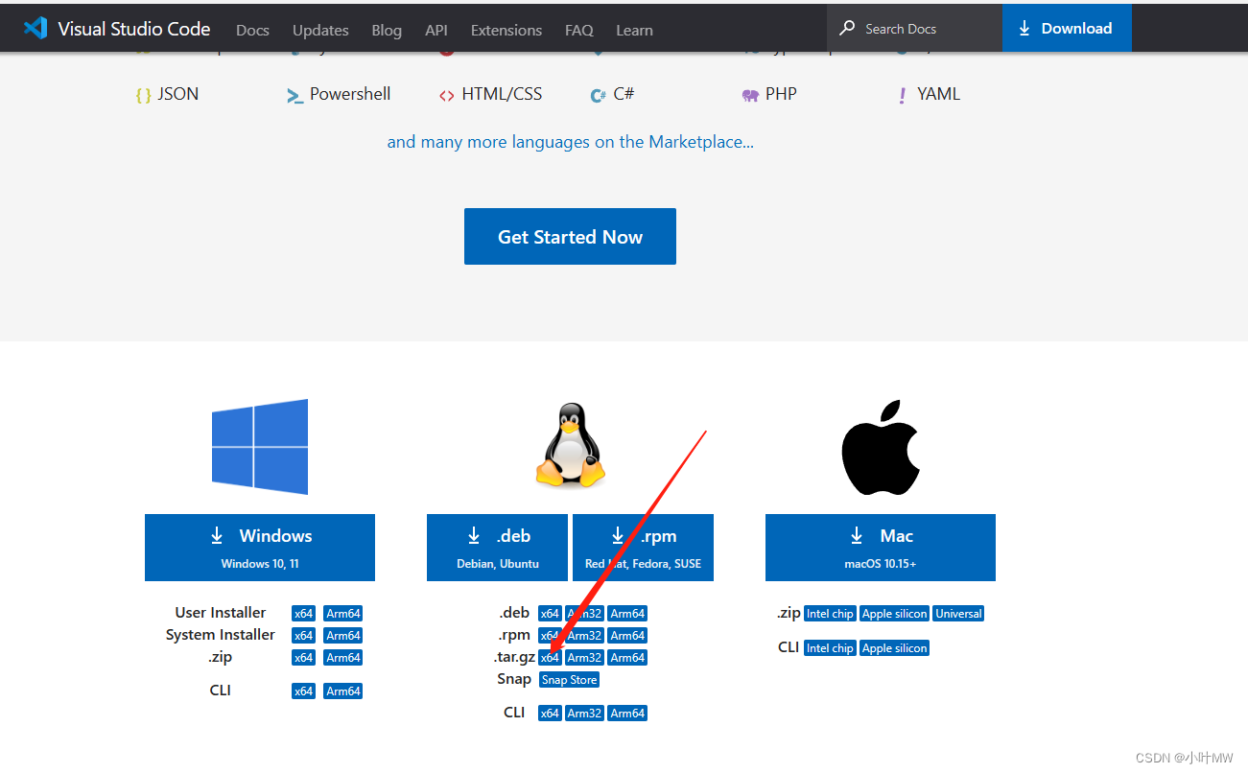Viewport: 1248px width, 773px height.
Task: Click the Get Started Now button
Action: click(570, 236)
